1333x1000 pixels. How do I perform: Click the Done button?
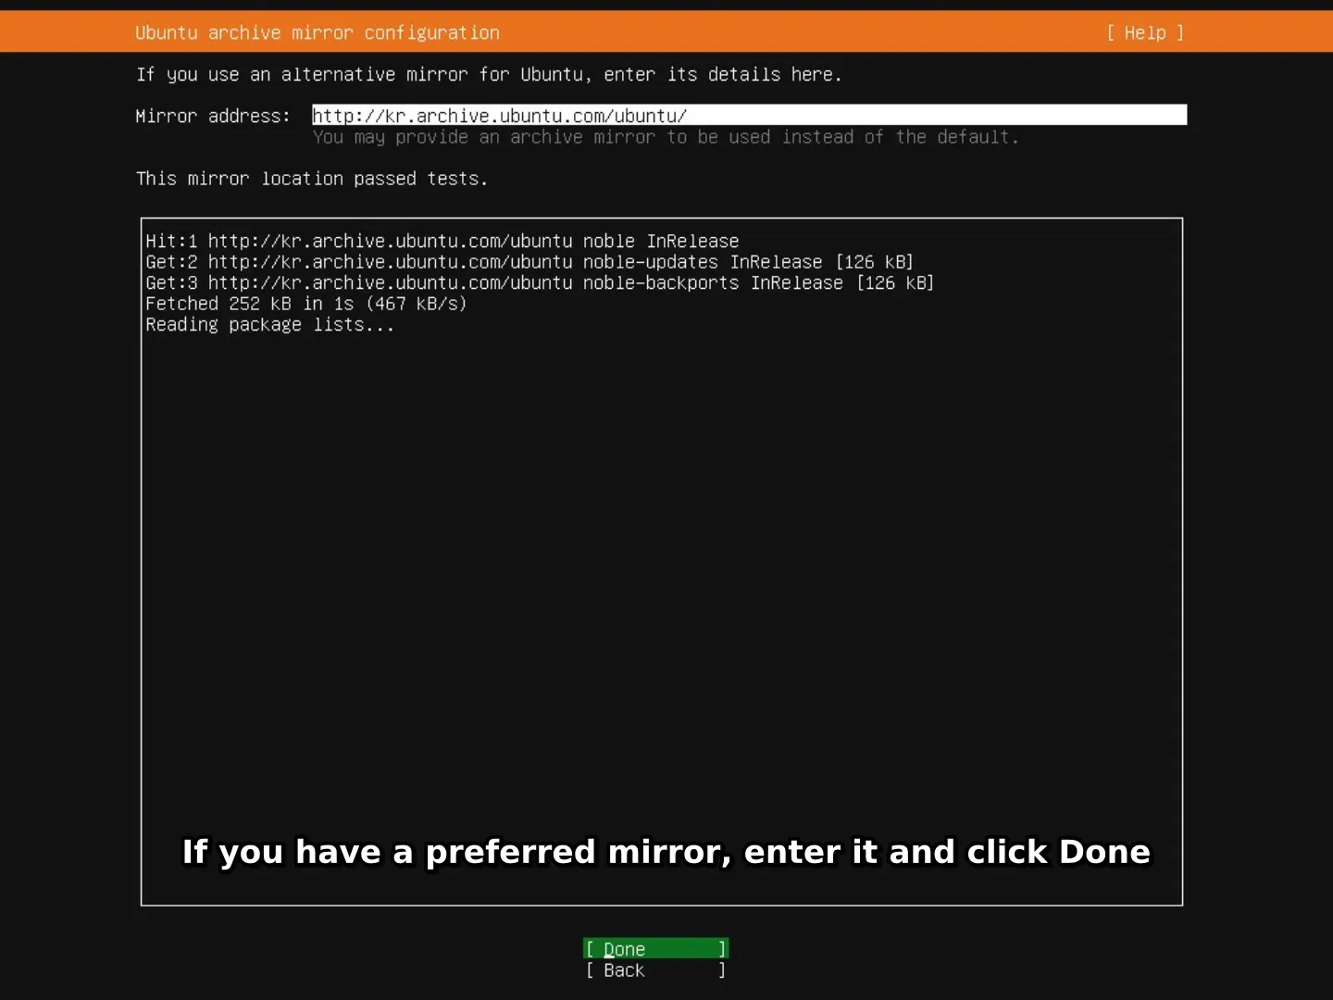tap(655, 948)
